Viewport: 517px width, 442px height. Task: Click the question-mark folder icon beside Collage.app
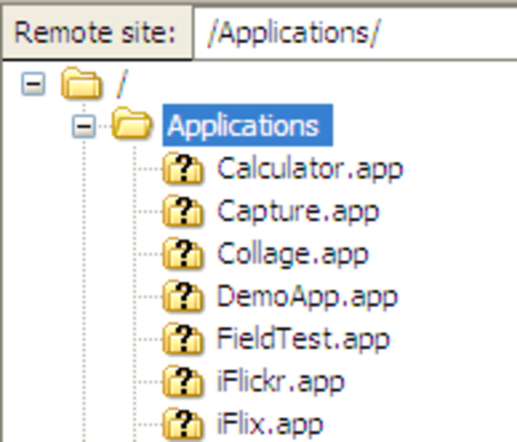tap(183, 253)
